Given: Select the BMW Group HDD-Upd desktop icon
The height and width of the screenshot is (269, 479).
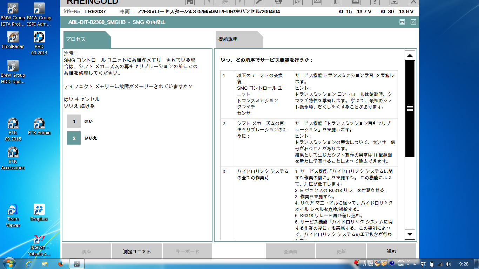Looking at the screenshot, I should (13, 72).
